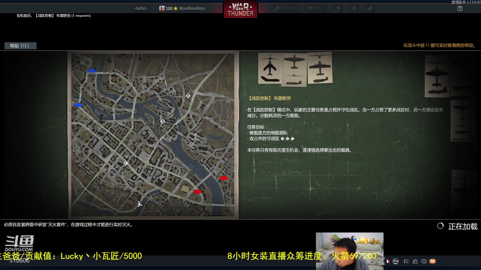Viewport: 481px width, 270px height.
Task: Click the Douyu logo
Action: [x=19, y=243]
